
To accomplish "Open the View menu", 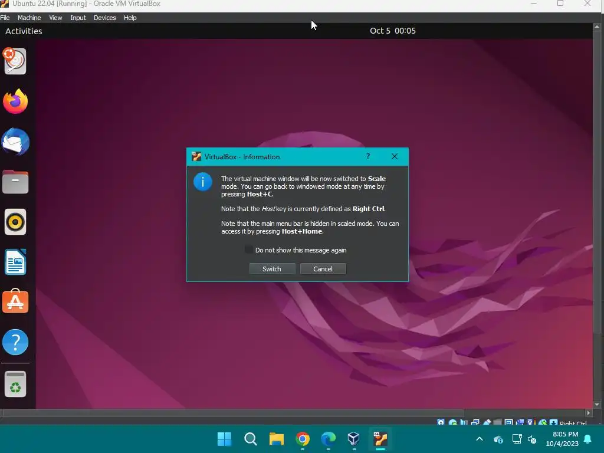I will (x=55, y=18).
